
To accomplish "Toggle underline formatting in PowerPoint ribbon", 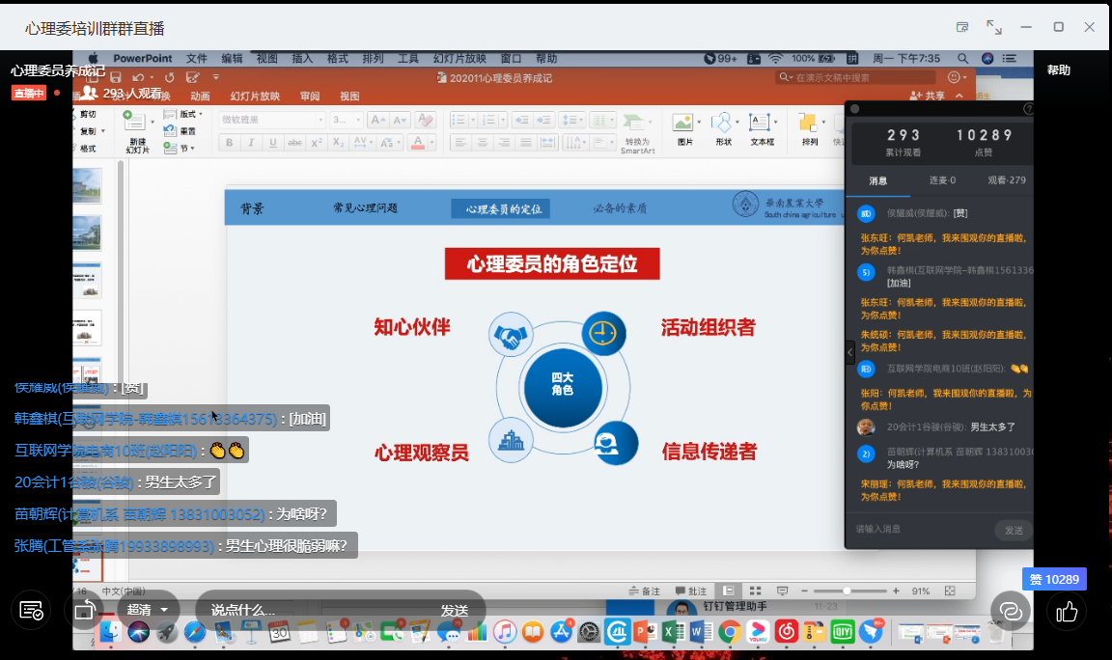I will coord(273,143).
